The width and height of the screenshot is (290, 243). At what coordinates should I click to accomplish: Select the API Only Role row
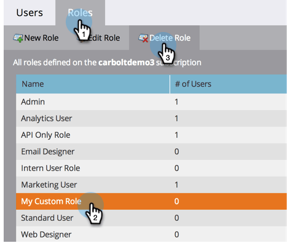coord(151,135)
